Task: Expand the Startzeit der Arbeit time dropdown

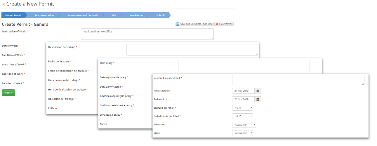Action: tap(242, 108)
